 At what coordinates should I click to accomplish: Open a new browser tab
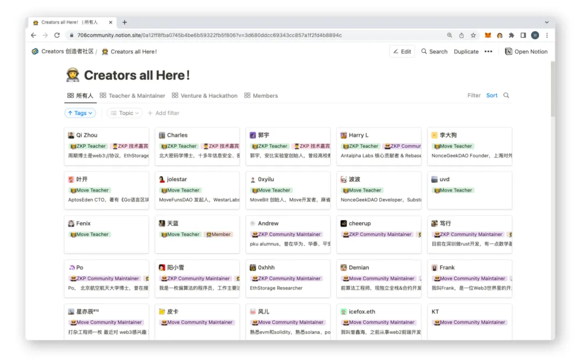coord(125,22)
